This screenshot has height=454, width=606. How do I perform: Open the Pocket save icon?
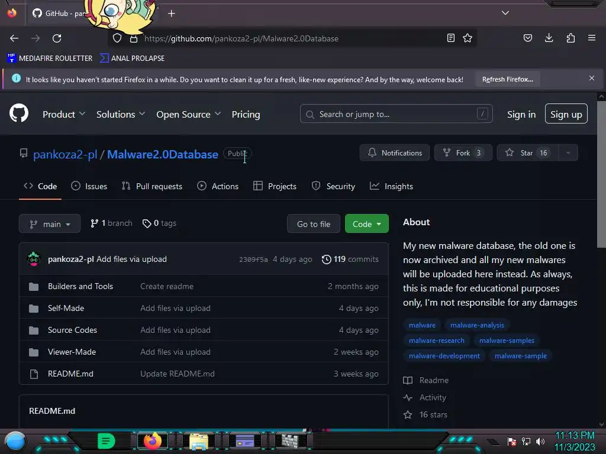[x=527, y=38]
